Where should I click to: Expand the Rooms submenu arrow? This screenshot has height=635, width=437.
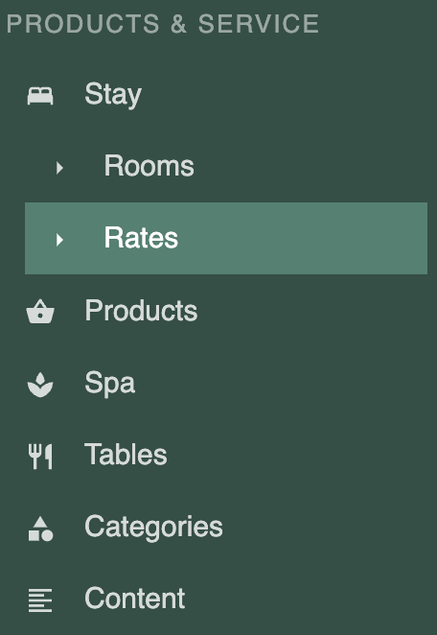(x=59, y=167)
